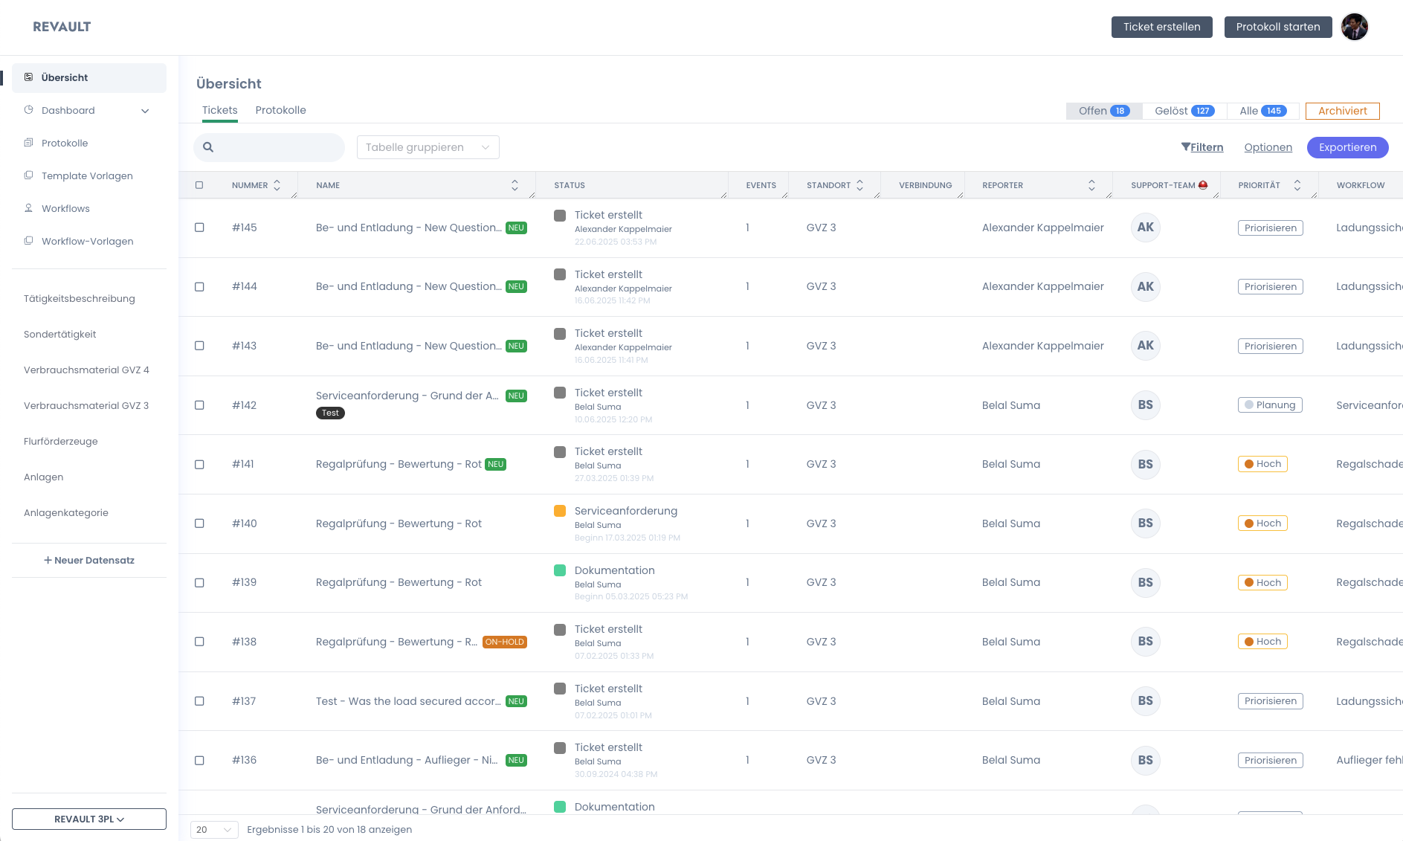The image size is (1403, 841).
Task: Click the Filtern funnel icon
Action: (x=1185, y=147)
